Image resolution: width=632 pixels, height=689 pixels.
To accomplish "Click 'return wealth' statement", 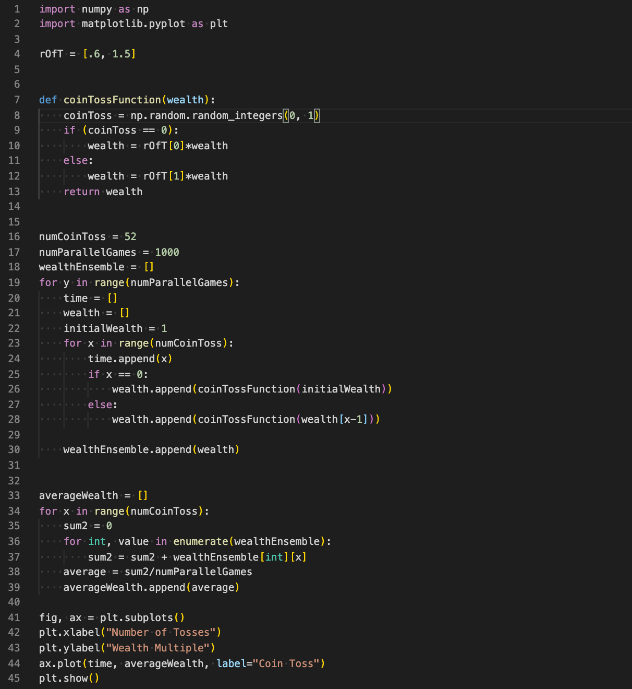I will (103, 192).
